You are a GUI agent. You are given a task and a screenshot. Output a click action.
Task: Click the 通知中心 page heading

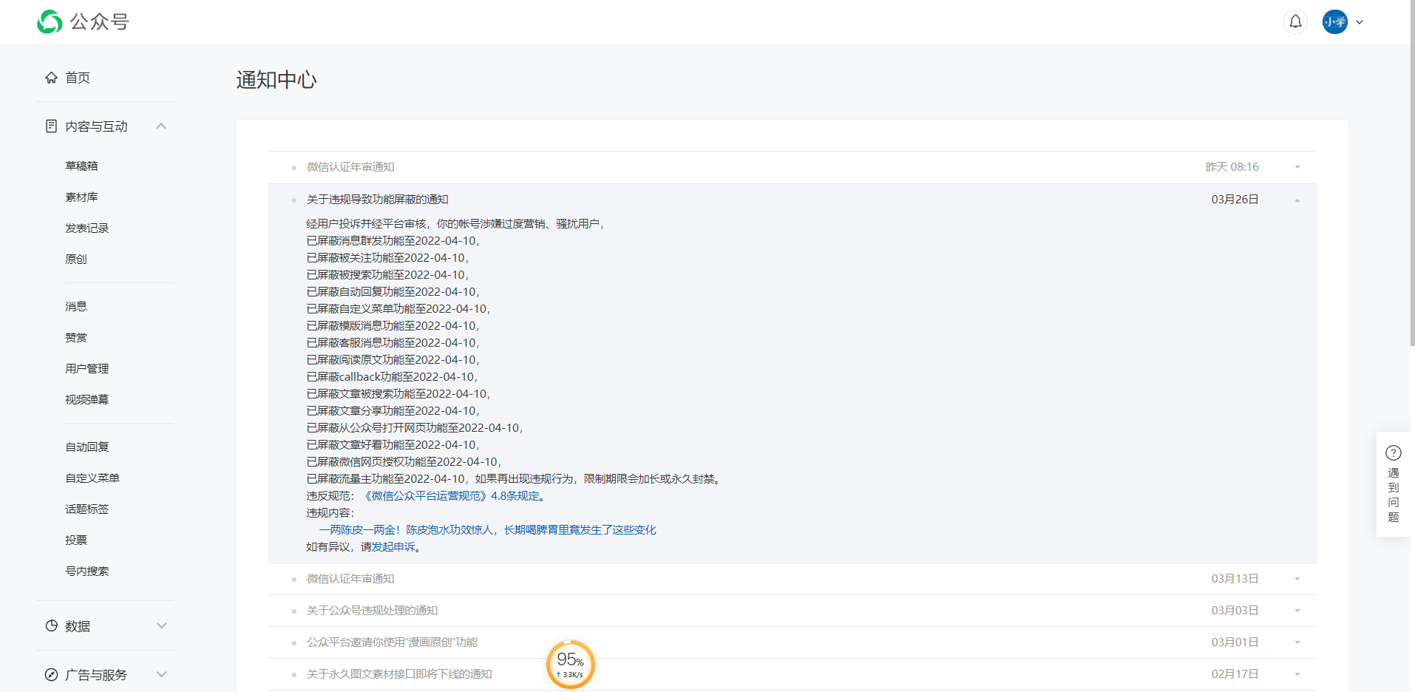point(276,80)
